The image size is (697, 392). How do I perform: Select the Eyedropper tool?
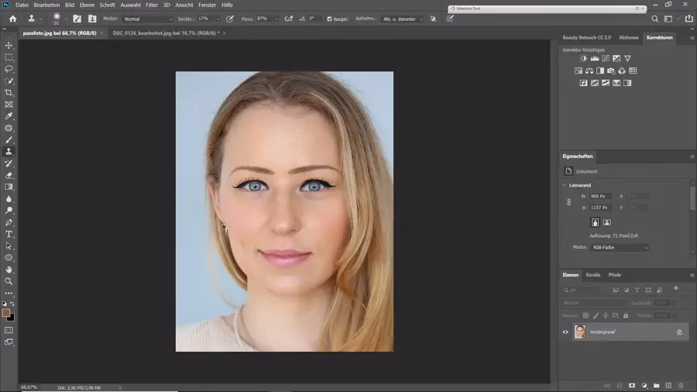pos(9,116)
